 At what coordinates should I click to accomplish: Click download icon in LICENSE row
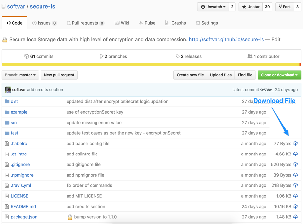[x=295, y=196]
